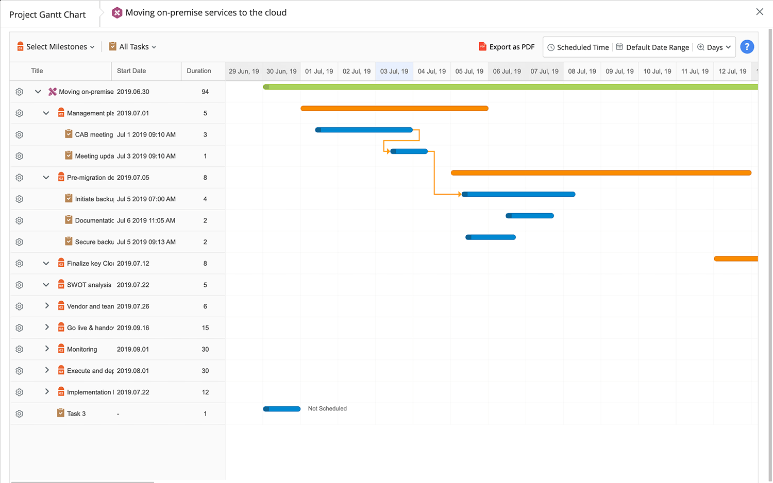Screen dimensions: 773x483
Task: Open the Export as PDF icon
Action: pos(483,46)
